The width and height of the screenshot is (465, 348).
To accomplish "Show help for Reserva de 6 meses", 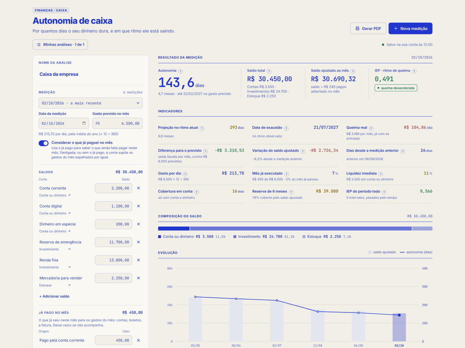I will pyautogui.click(x=291, y=192).
